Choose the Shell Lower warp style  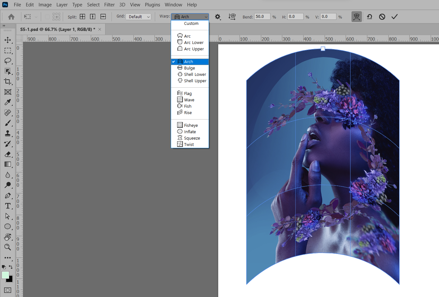190,74
